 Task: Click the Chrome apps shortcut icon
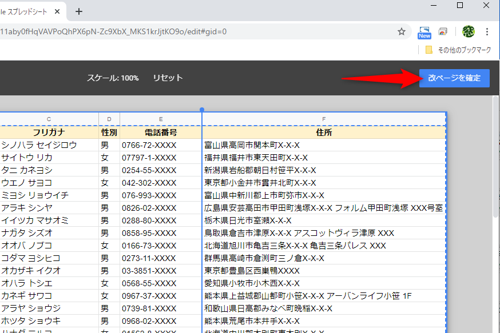click(x=442, y=31)
